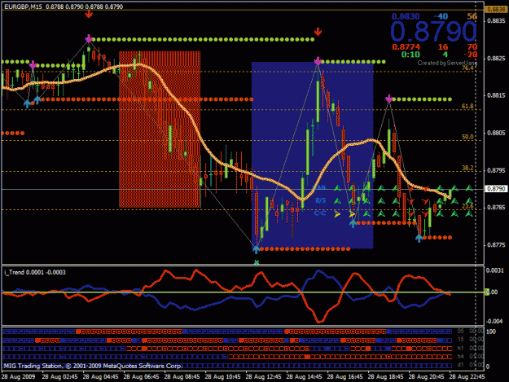Click the 0.8790 current price tag on axis
Image resolution: width=509 pixels, height=382 pixels.
(496, 189)
